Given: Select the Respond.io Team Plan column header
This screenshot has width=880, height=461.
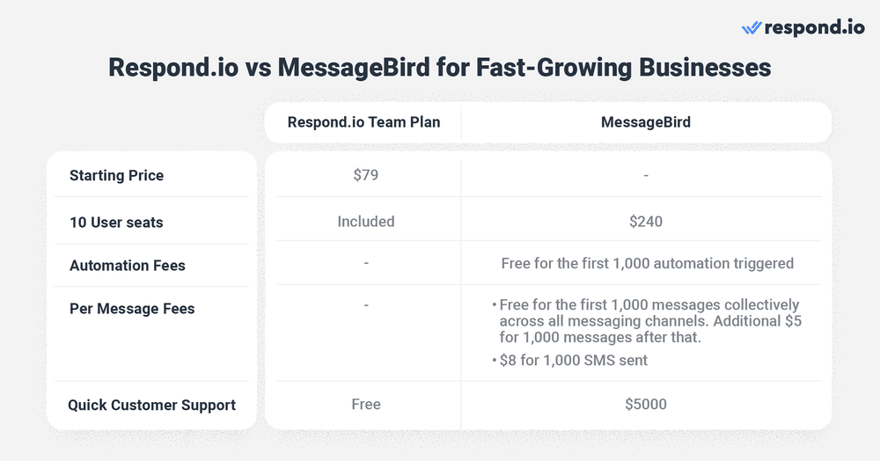Looking at the screenshot, I should click(x=363, y=122).
